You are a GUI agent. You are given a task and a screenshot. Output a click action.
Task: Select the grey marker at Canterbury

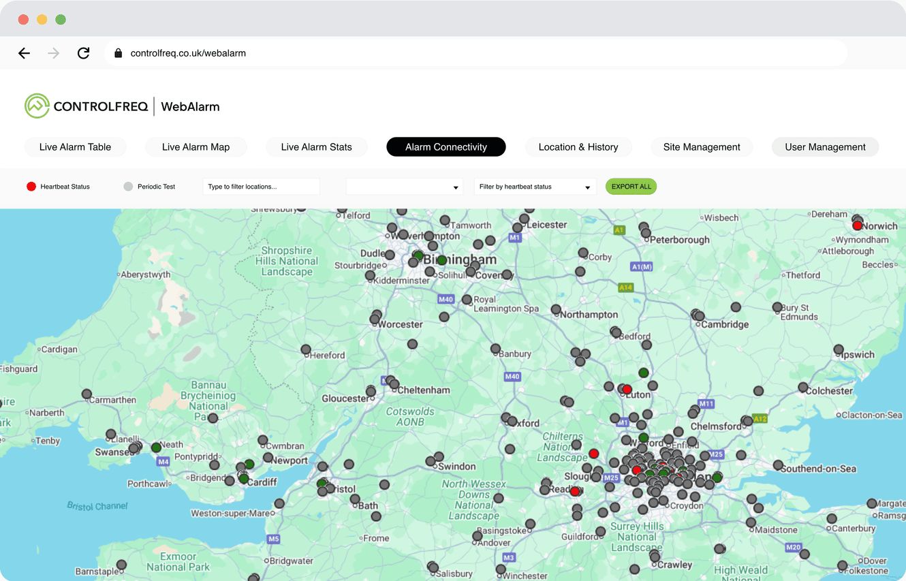831,518
